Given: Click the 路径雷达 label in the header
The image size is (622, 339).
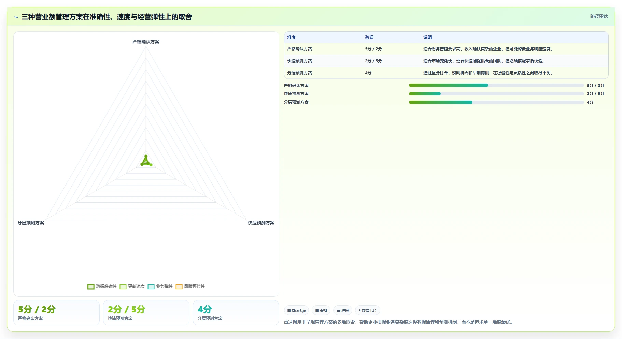Looking at the screenshot, I should (599, 16).
